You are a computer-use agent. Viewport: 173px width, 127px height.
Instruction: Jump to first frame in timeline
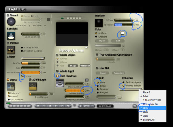(x=38, y=106)
